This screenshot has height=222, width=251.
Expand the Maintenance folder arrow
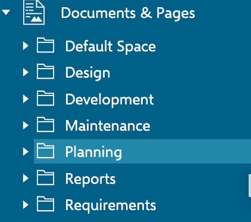click(26, 125)
